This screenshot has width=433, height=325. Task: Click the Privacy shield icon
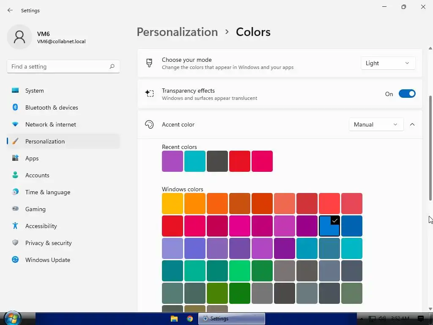[15, 242]
